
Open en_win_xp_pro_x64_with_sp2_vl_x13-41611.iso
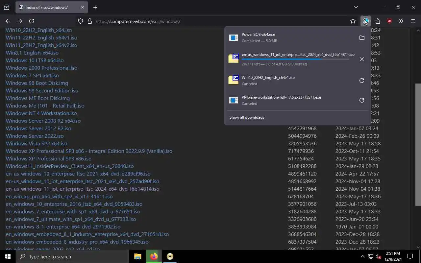59,196
